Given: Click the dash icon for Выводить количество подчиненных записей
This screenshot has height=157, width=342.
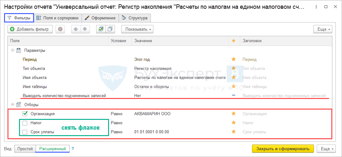Looking at the screenshot, I should (x=233, y=96).
